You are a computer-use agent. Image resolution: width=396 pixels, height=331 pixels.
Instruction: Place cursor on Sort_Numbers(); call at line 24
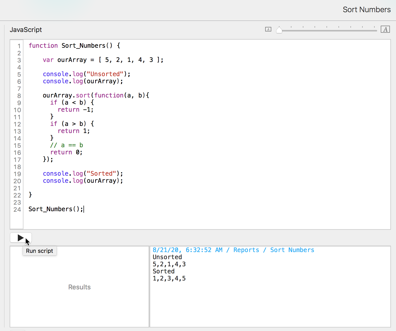coord(55,209)
